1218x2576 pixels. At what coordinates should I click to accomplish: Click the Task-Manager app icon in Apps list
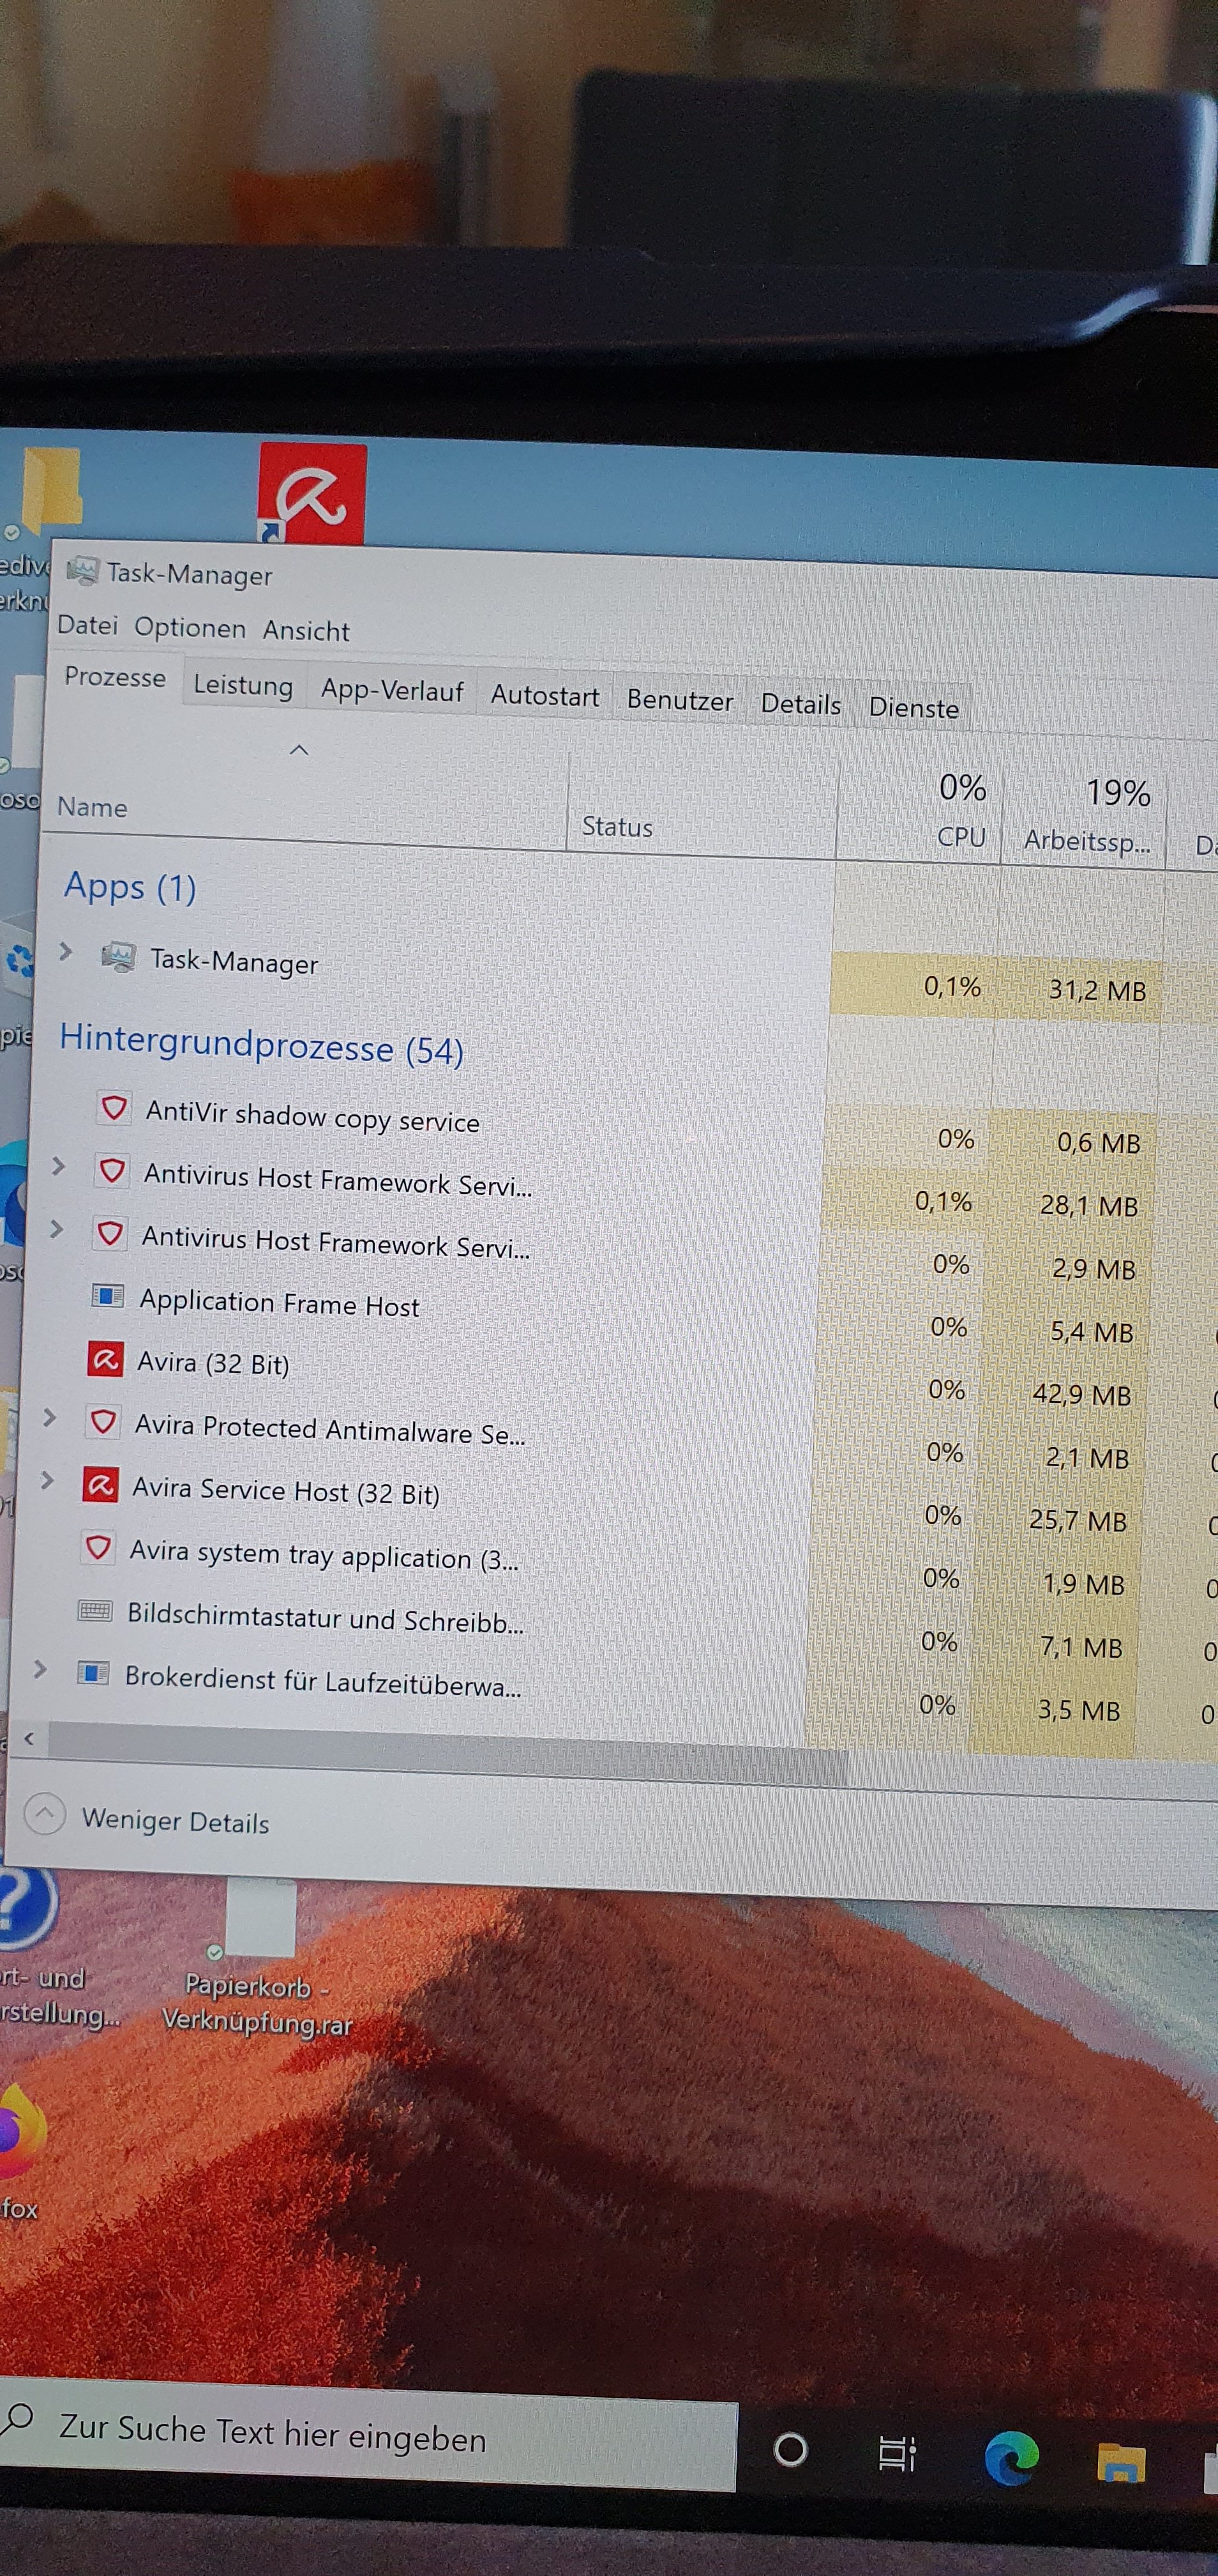coord(118,957)
